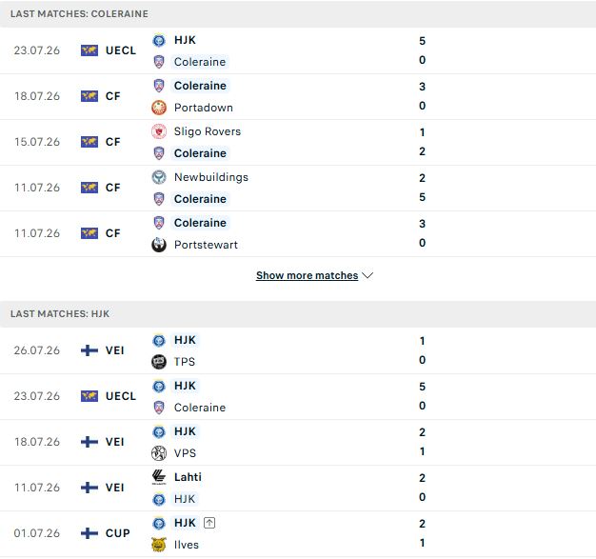596x559 pixels.
Task: Open the UECL label in Coleraine's 23.07.26 match
Action: click(121, 50)
